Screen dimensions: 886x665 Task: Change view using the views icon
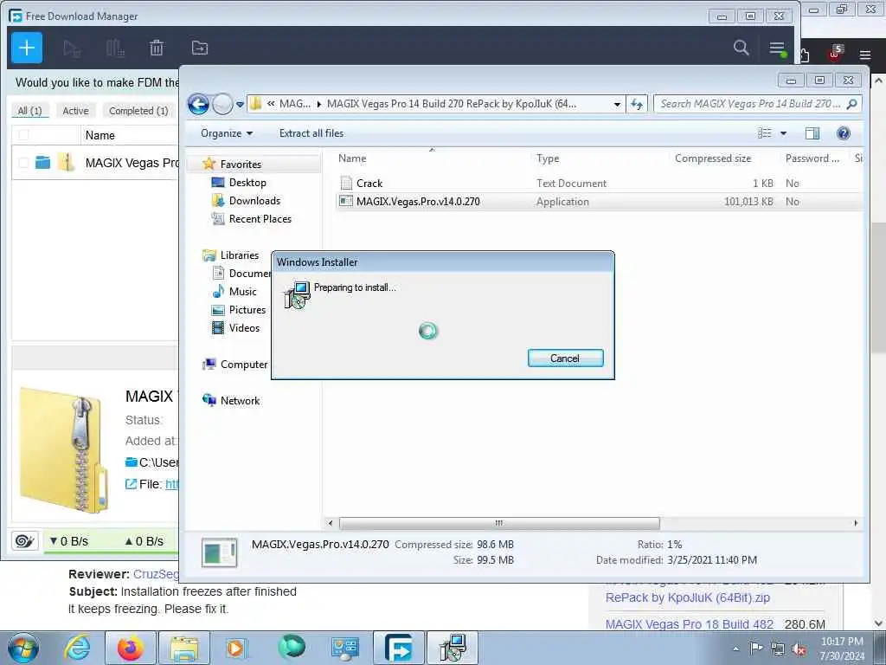[x=764, y=133]
